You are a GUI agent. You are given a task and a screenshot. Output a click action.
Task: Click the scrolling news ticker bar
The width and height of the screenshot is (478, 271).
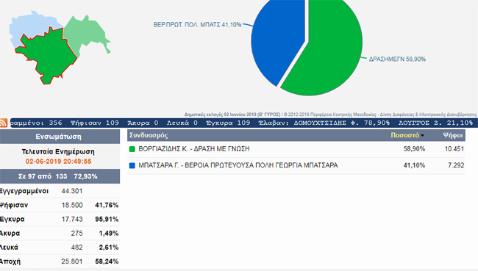tap(244, 123)
